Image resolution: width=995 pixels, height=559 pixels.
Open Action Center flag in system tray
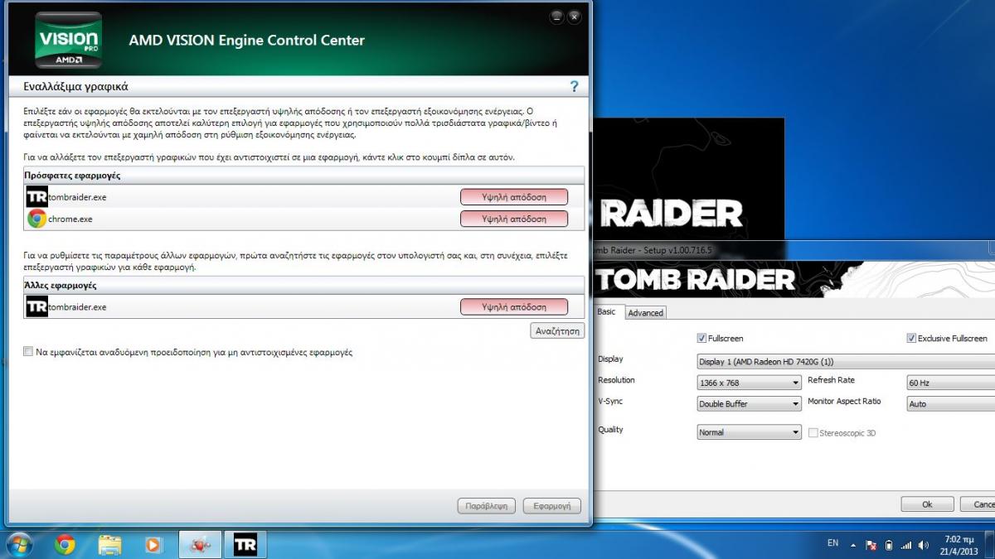[871, 545]
